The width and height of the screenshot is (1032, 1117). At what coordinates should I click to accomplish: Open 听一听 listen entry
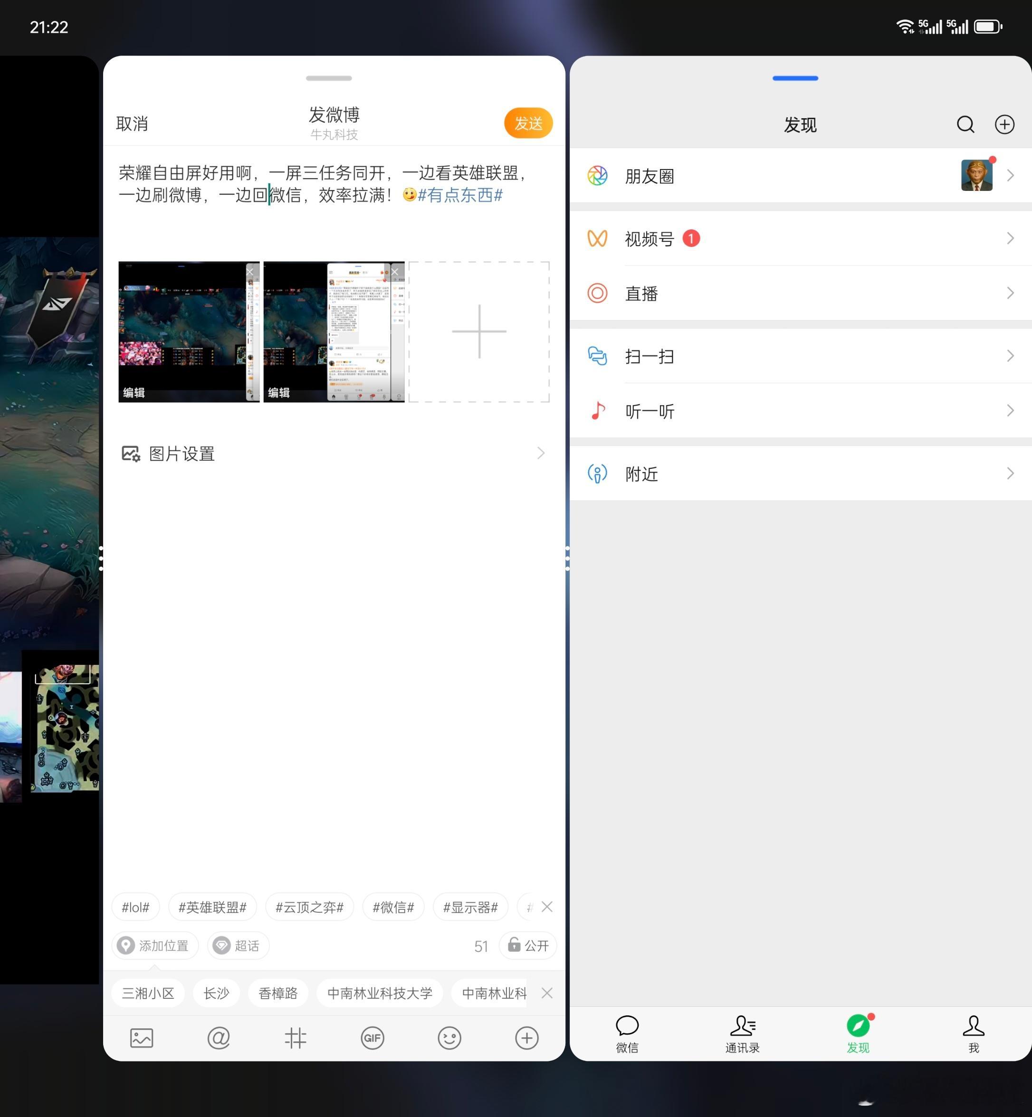pos(800,411)
